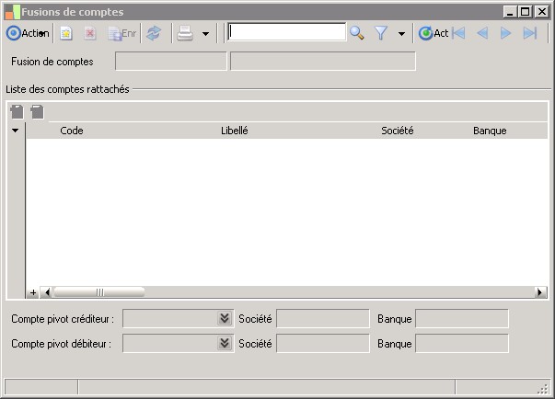The width and height of the screenshot is (555, 399).
Task: Click the plus button to add row
Action: 33,292
